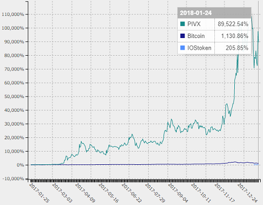Click the 2017-03-03 x-axis date
This screenshot has width=263, height=205.
click(x=62, y=193)
